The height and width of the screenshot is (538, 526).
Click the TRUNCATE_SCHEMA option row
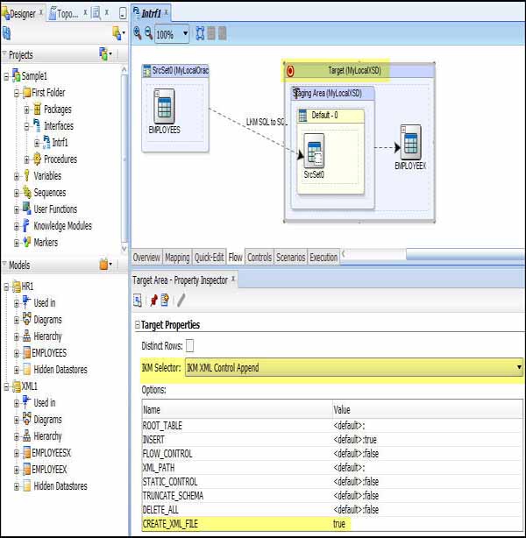(x=332, y=496)
